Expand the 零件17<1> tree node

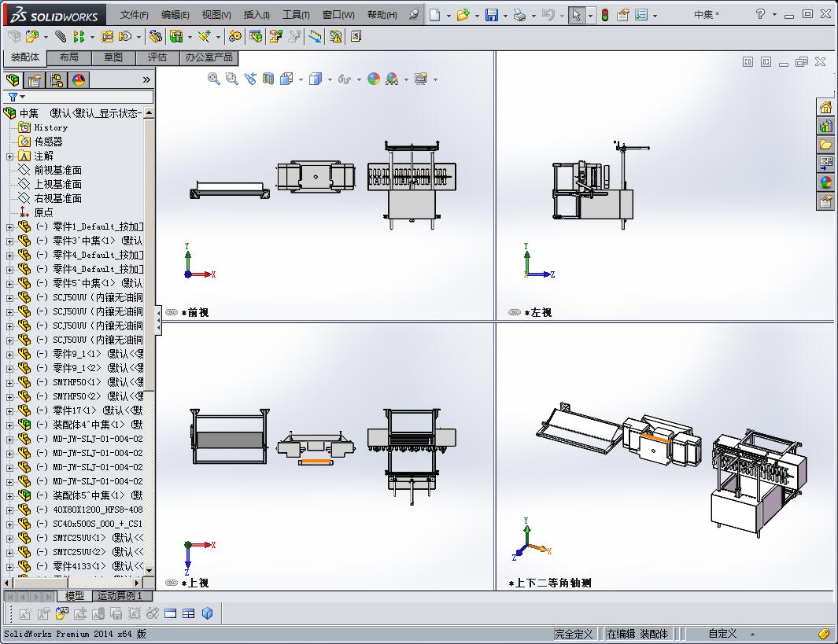pos(9,411)
